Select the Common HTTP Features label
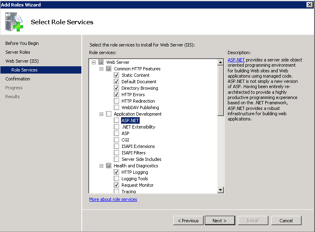315x232 pixels. 137,69
